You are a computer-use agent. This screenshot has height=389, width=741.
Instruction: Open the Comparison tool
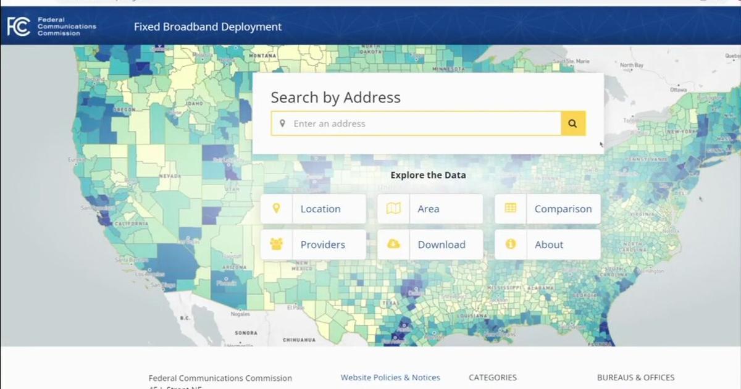point(563,209)
